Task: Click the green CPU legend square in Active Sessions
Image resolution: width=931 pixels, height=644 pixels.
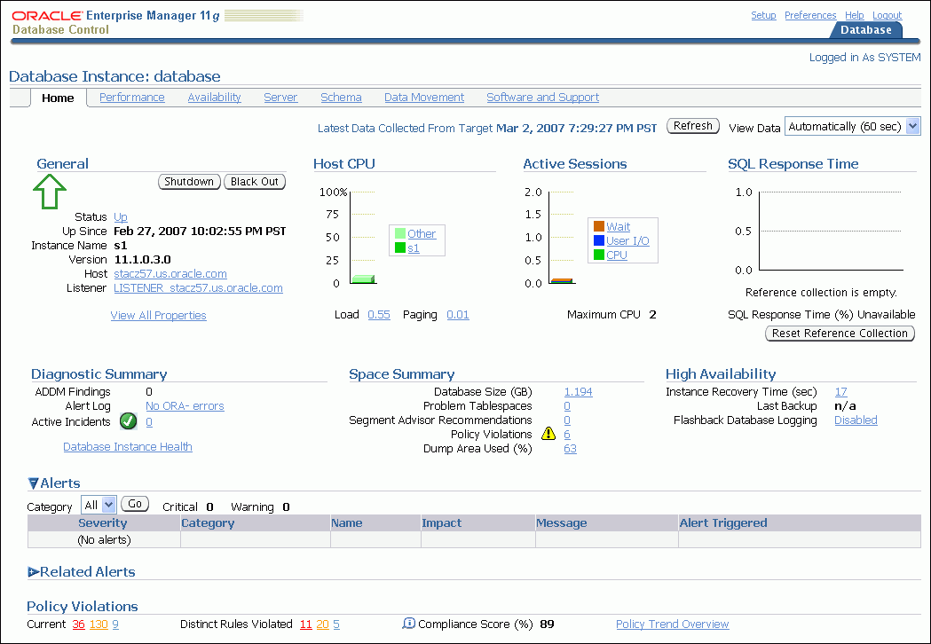Action: click(x=598, y=254)
